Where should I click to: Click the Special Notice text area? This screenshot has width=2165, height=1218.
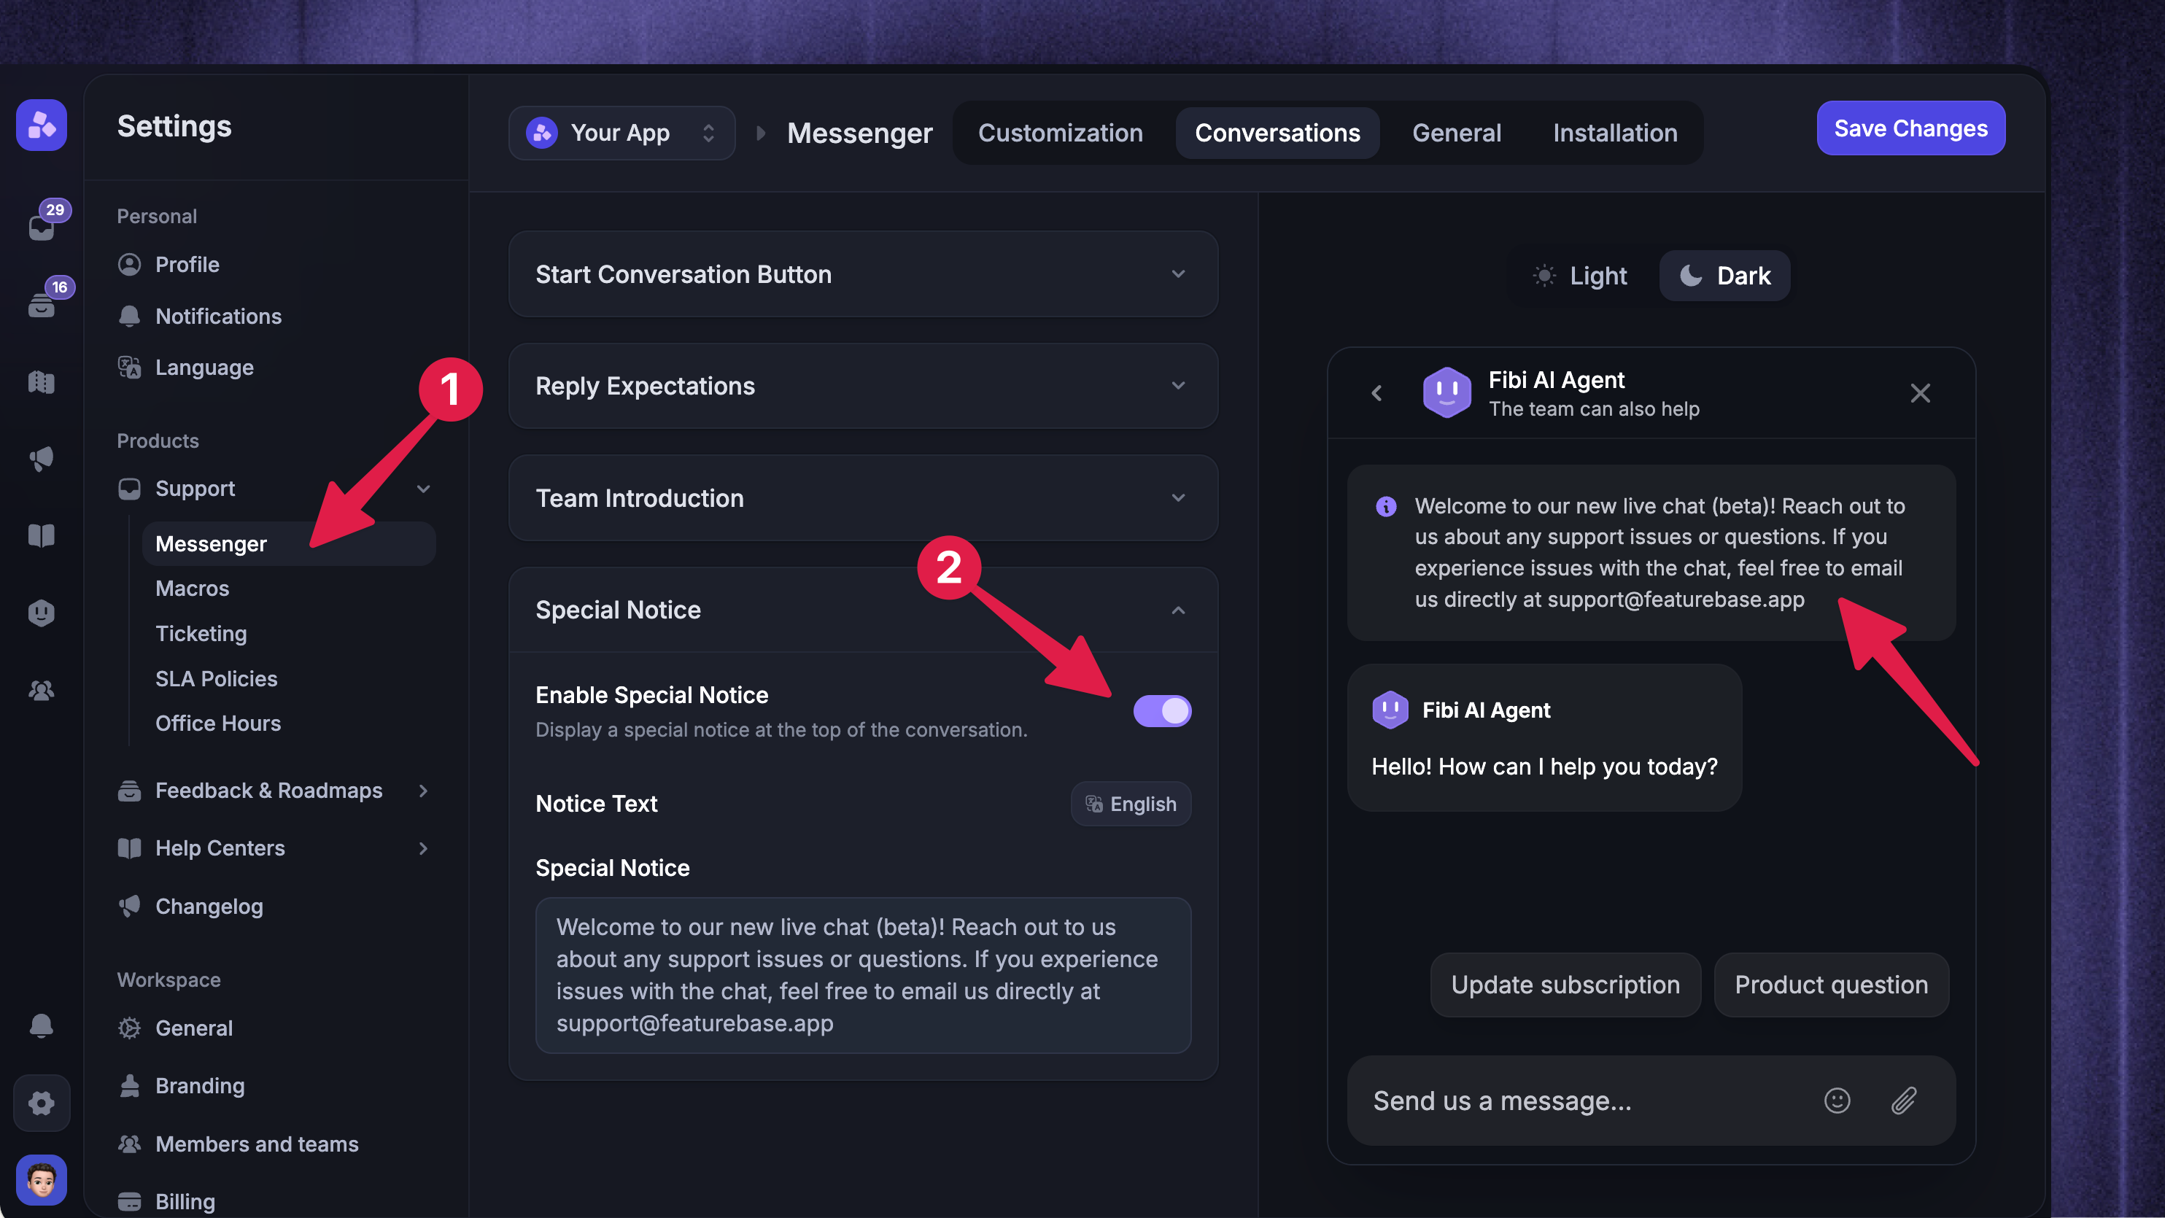863,975
